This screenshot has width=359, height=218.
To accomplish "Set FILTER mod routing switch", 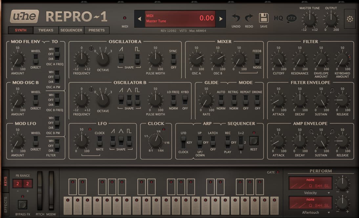I will pyautogui.click(x=57, y=146).
